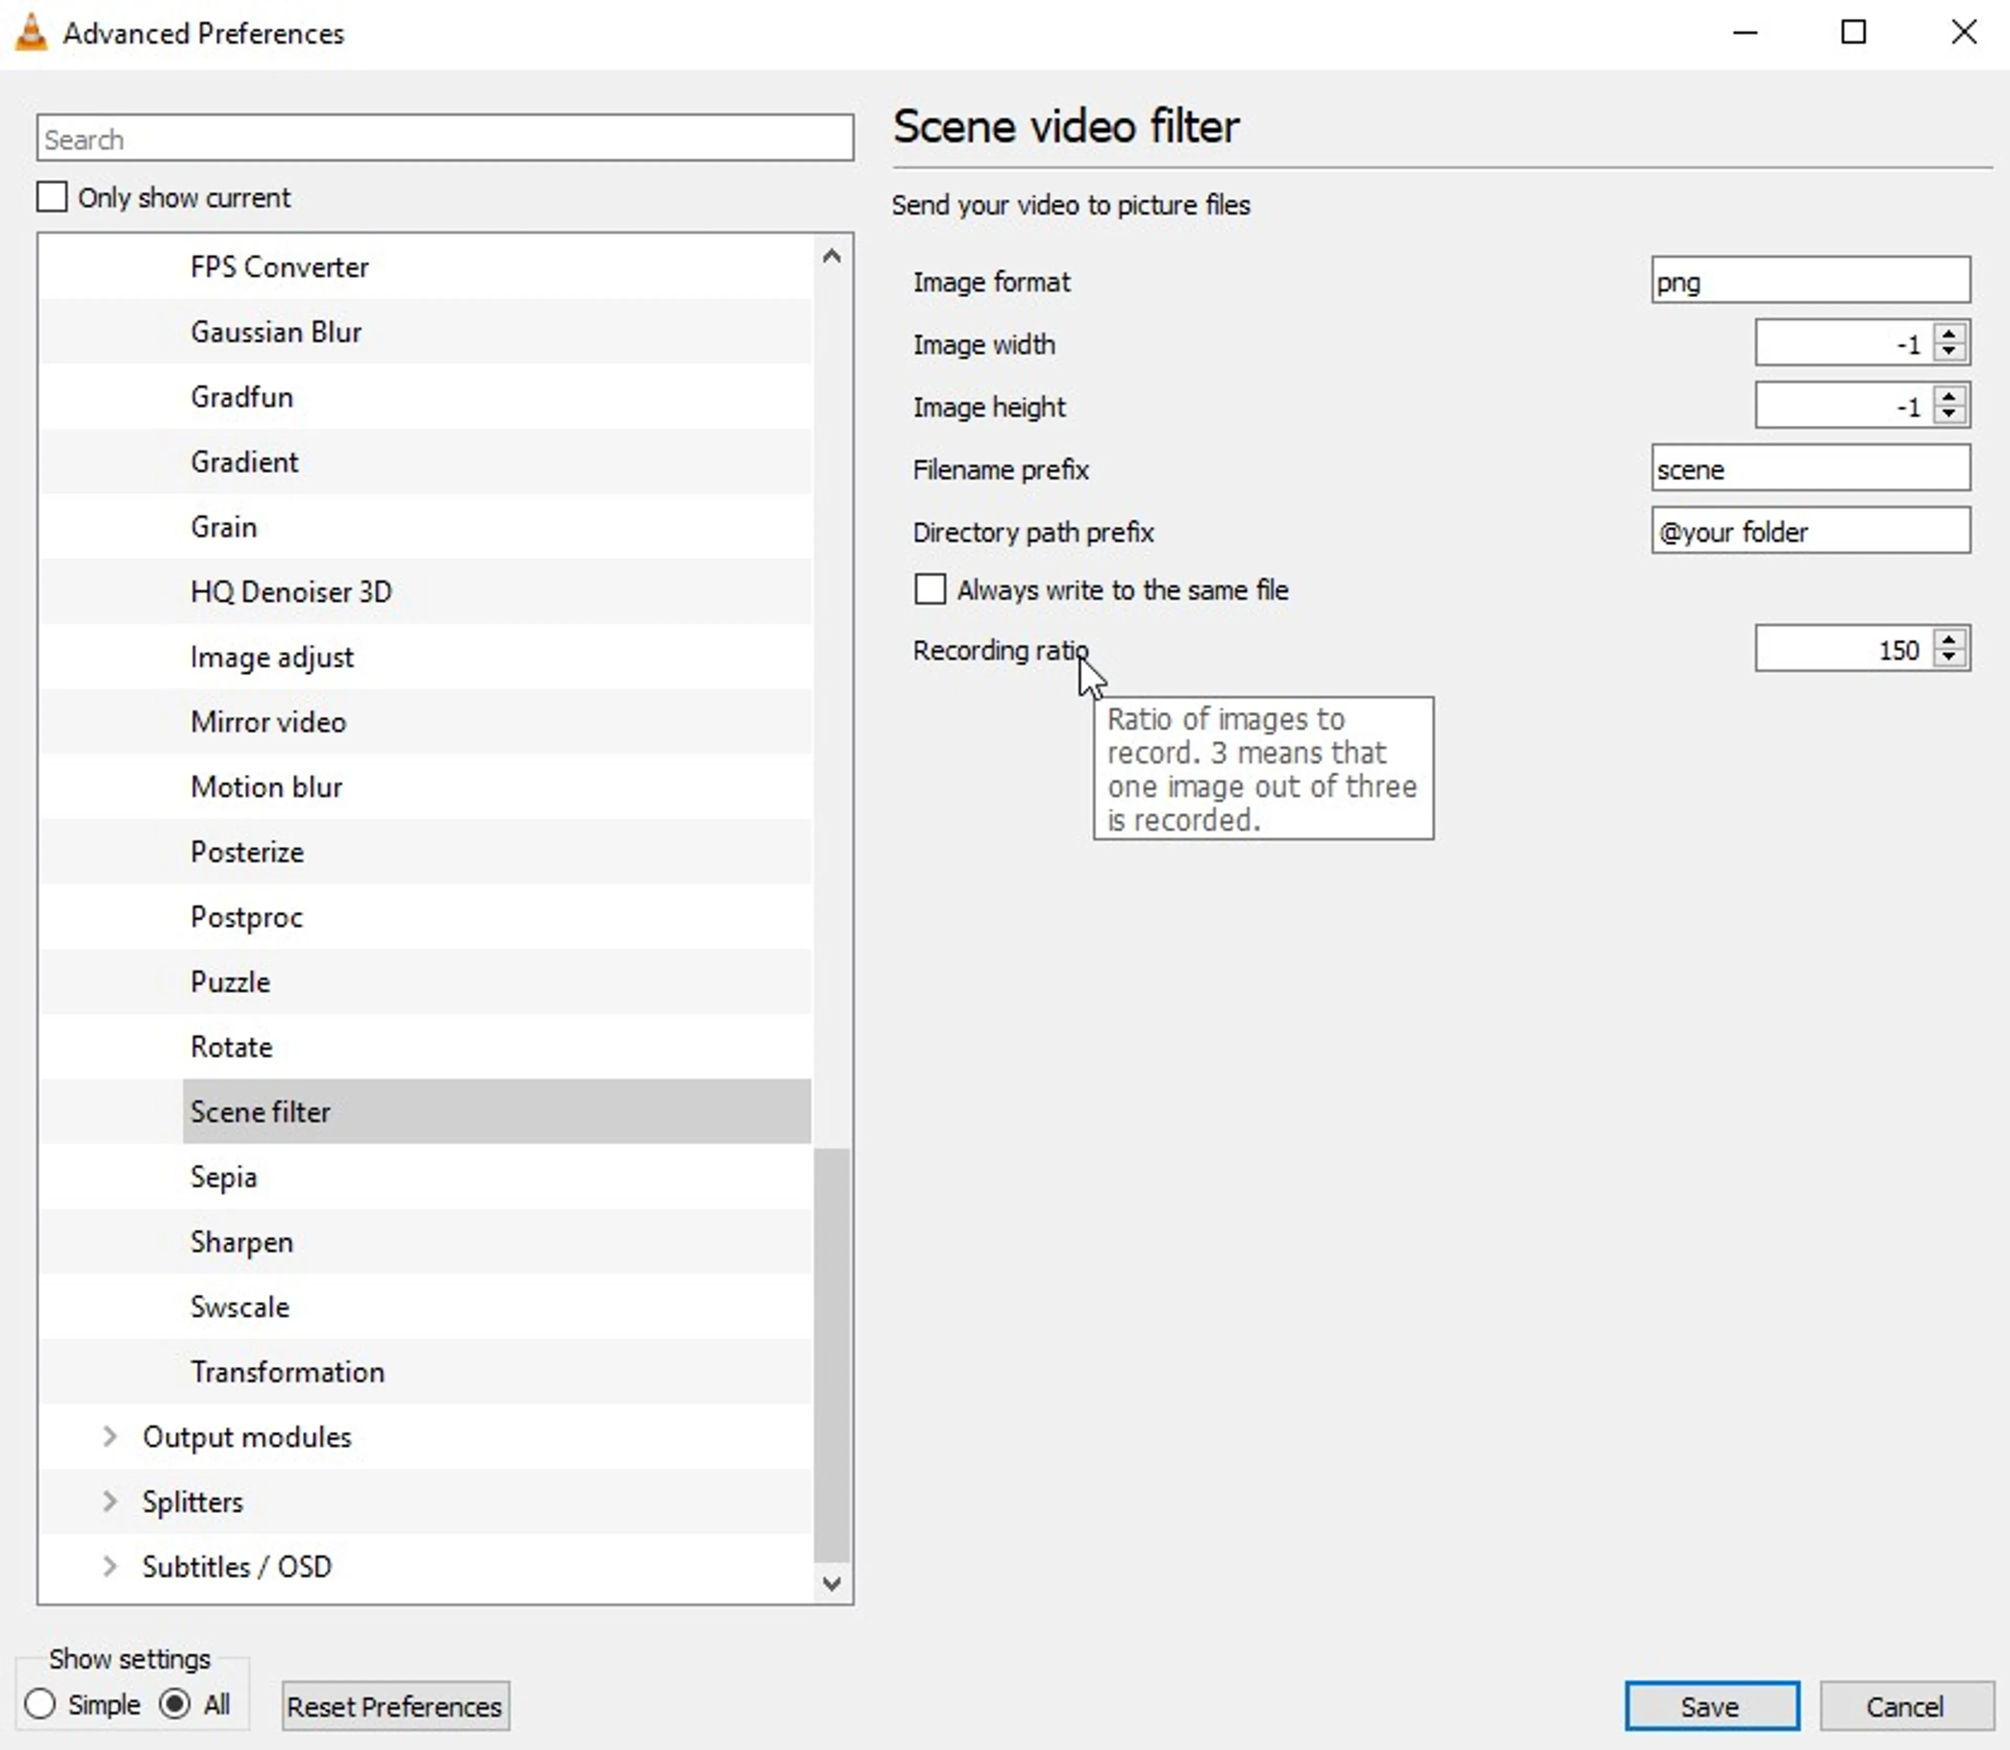Open the HQ Denoiser 3D settings
Image resolution: width=2010 pixels, height=1750 pixels.
(290, 591)
